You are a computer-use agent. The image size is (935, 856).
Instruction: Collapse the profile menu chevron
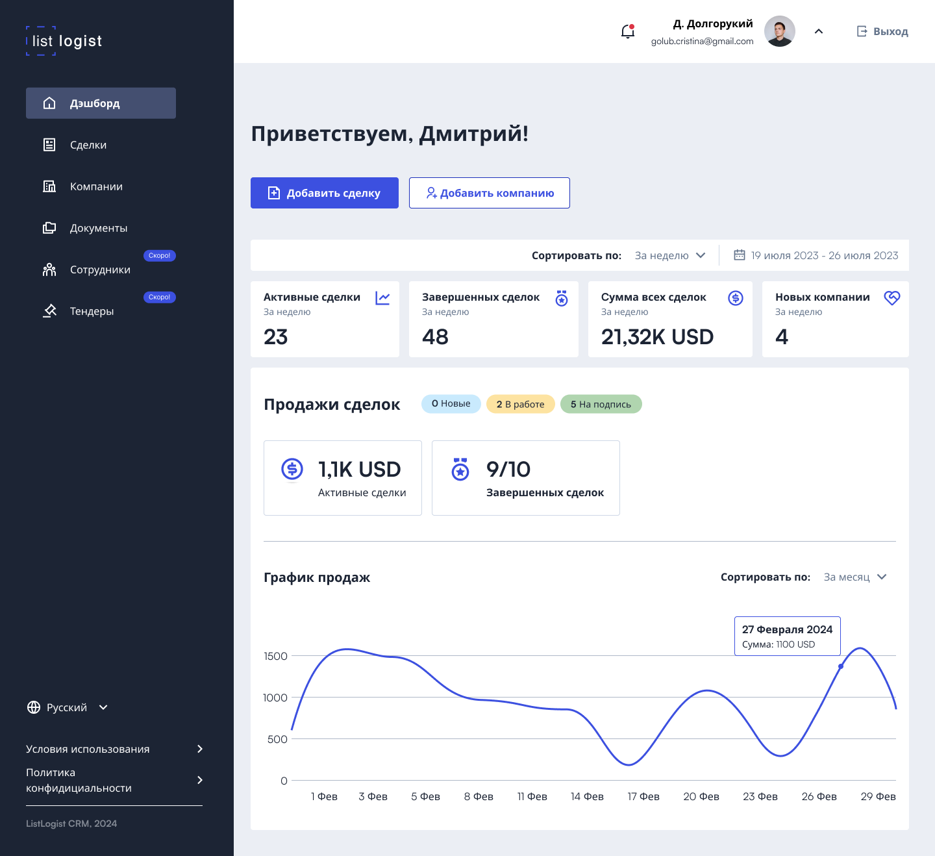tap(819, 31)
